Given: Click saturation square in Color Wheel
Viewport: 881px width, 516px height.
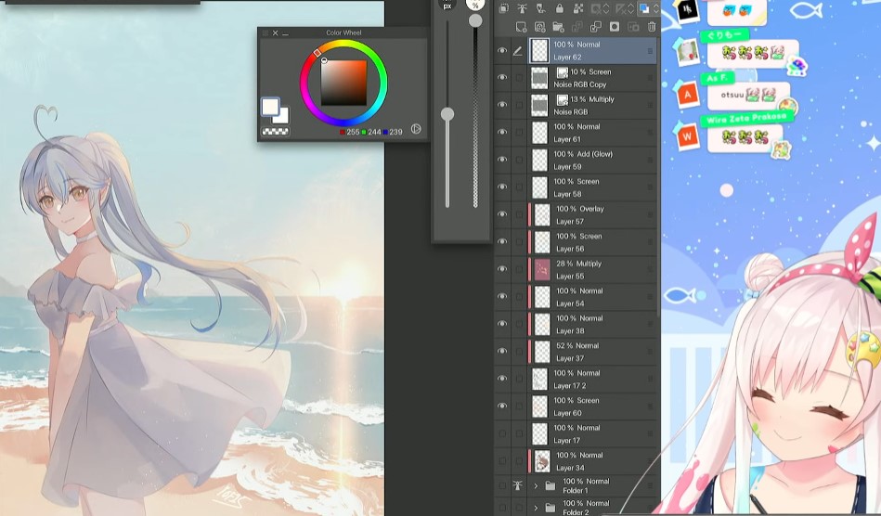Looking at the screenshot, I should coord(343,83).
